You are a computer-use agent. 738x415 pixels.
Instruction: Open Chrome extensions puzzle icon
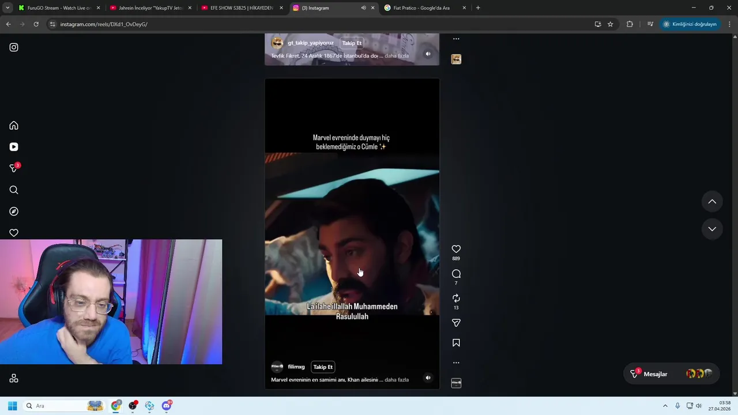[630, 24]
